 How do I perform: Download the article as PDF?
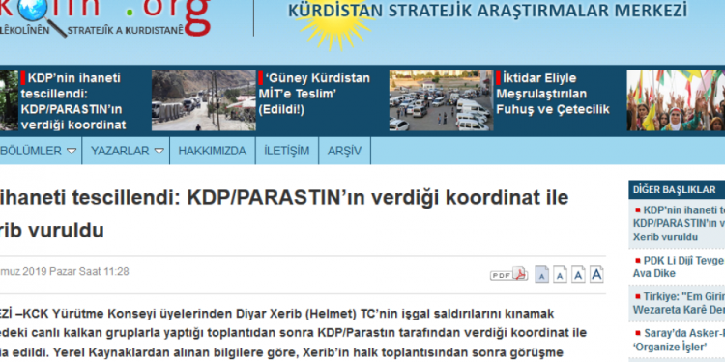click(x=508, y=274)
